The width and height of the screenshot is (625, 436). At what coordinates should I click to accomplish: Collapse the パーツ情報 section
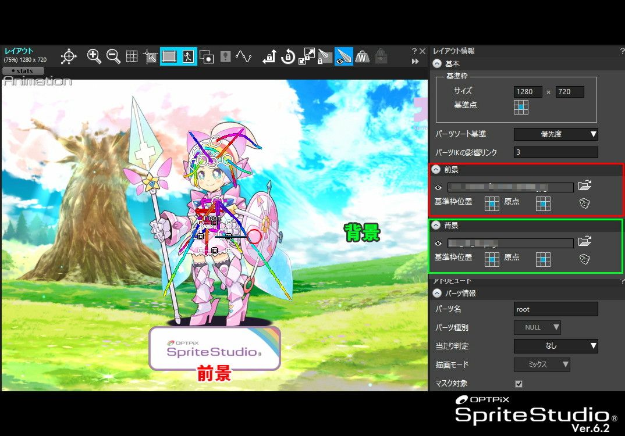point(437,293)
